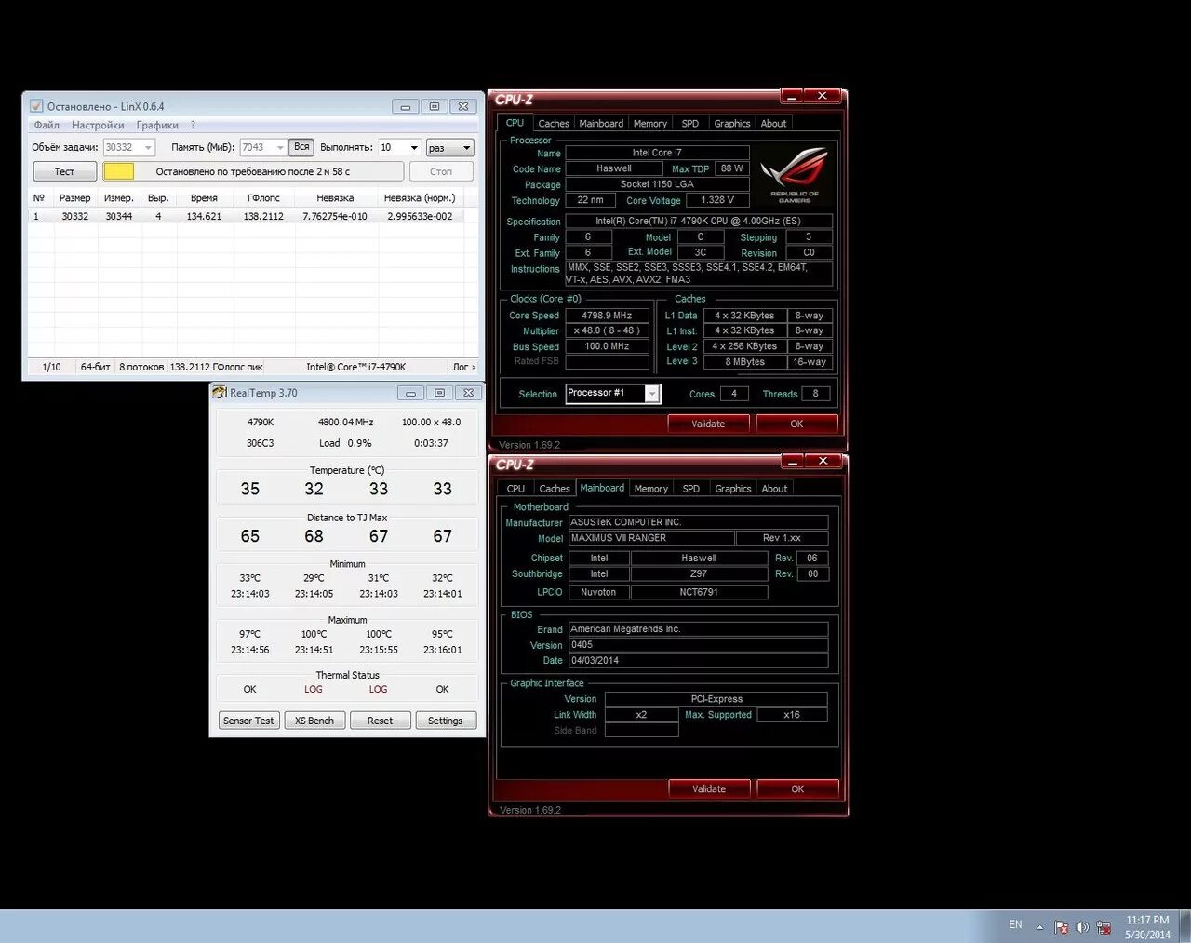Click OK in the top CPU-Z window
Viewport: 1191px width, 943px height.
(796, 424)
